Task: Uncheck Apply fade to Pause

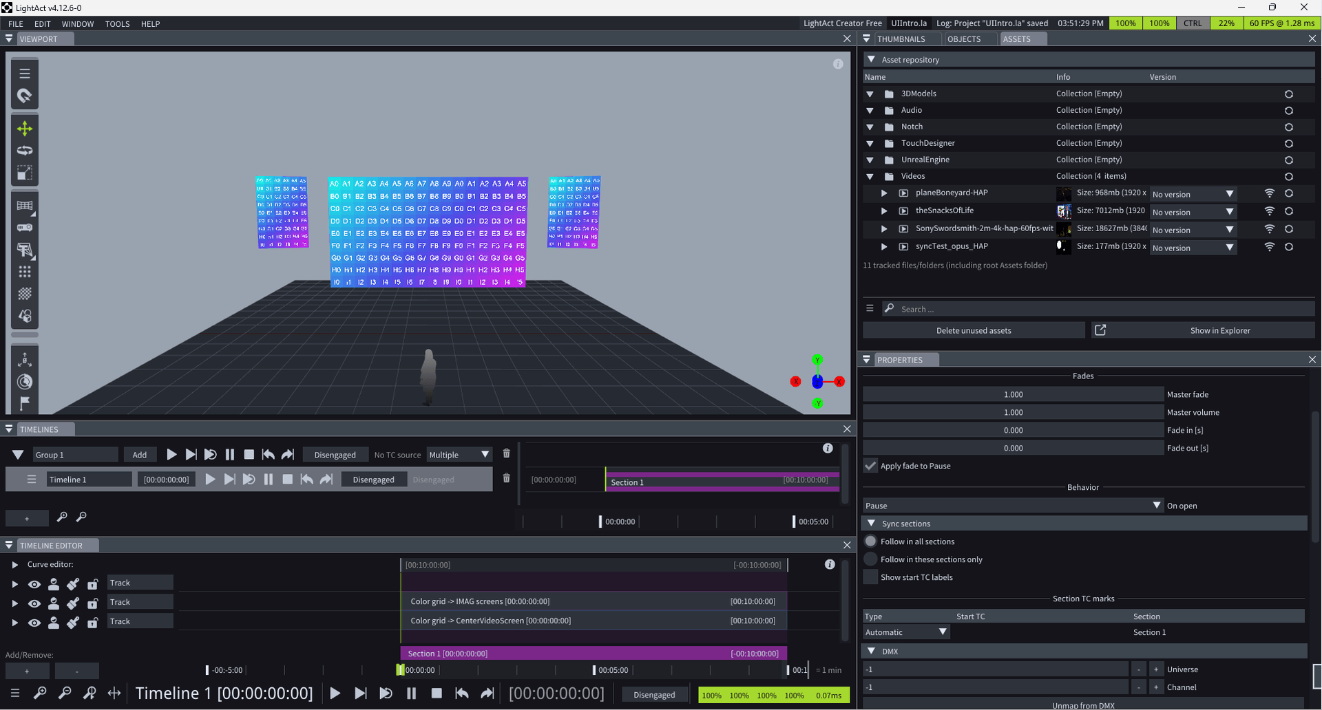Action: point(871,466)
